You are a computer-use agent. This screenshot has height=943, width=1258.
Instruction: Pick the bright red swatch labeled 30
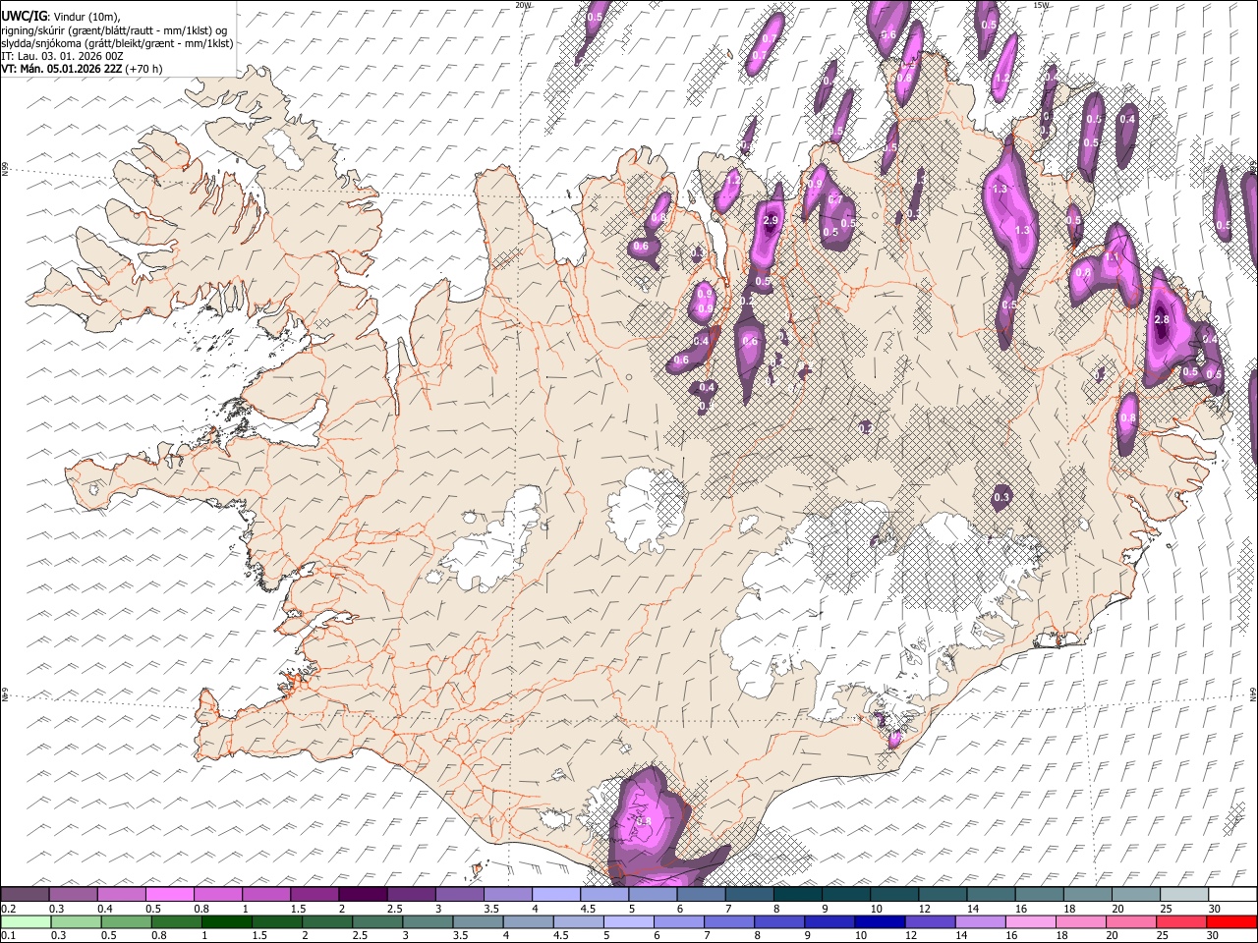[x=1231, y=922]
